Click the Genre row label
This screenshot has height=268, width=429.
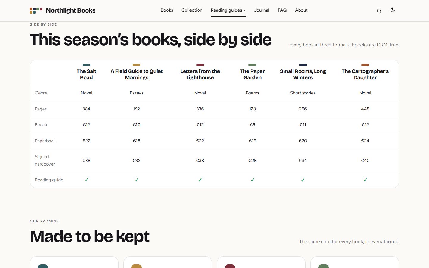coord(41,93)
